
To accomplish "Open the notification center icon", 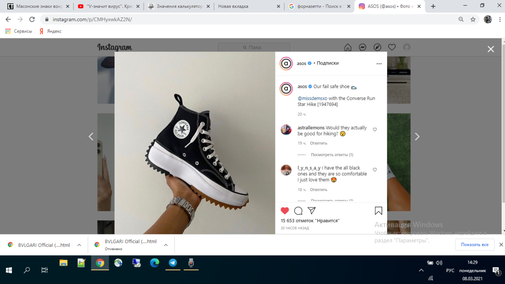I will tap(496, 271).
